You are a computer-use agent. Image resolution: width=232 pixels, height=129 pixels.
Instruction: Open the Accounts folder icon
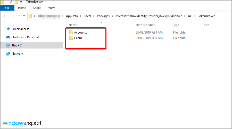coord(71,33)
